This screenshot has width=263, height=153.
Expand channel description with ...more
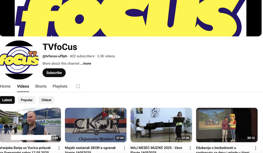point(86,64)
